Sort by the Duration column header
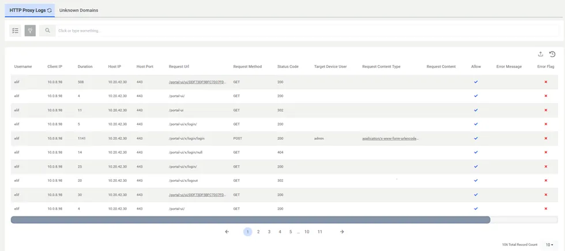Image resolution: width=565 pixels, height=251 pixels. coord(85,67)
